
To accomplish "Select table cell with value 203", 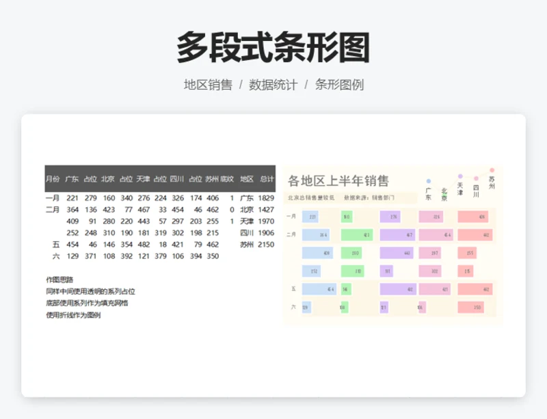I will 196,221.
